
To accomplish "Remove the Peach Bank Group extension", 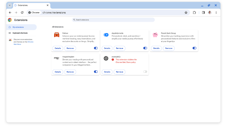I will [x=169, y=48].
